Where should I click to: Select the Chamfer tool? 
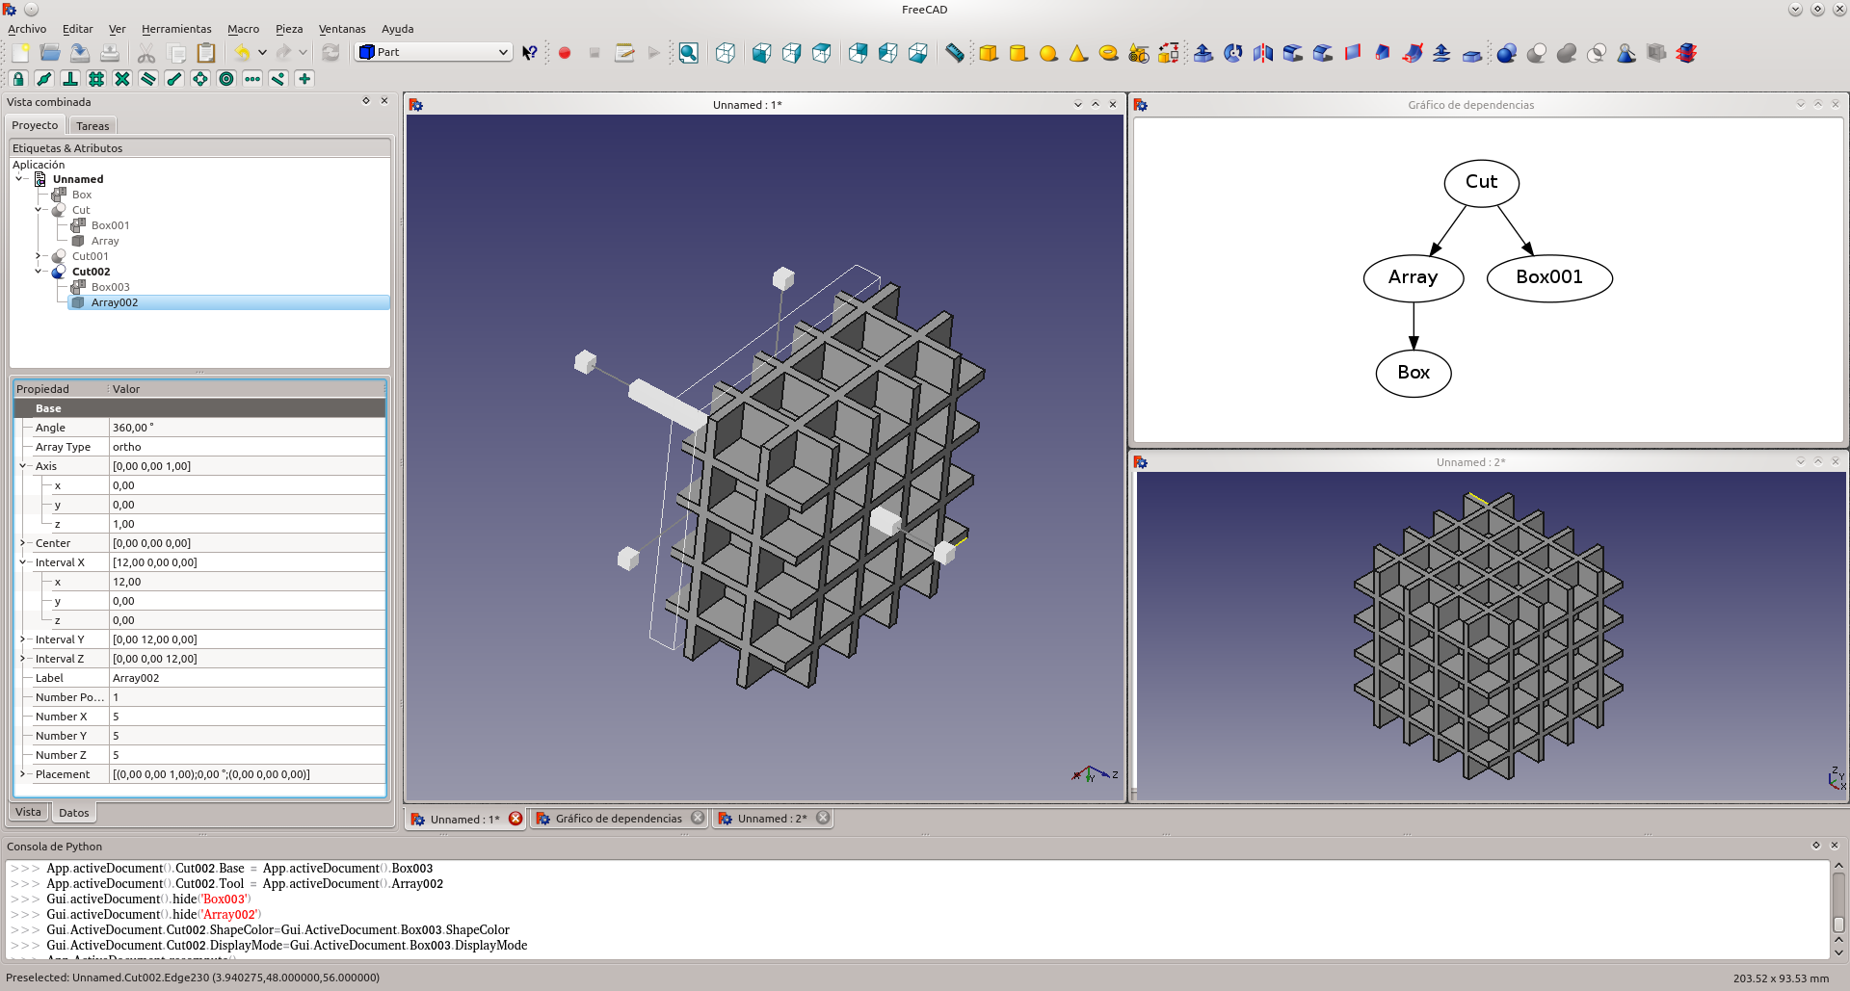1322,54
